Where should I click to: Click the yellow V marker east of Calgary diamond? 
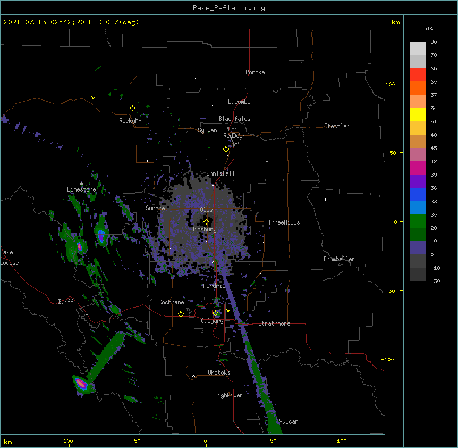click(x=228, y=311)
